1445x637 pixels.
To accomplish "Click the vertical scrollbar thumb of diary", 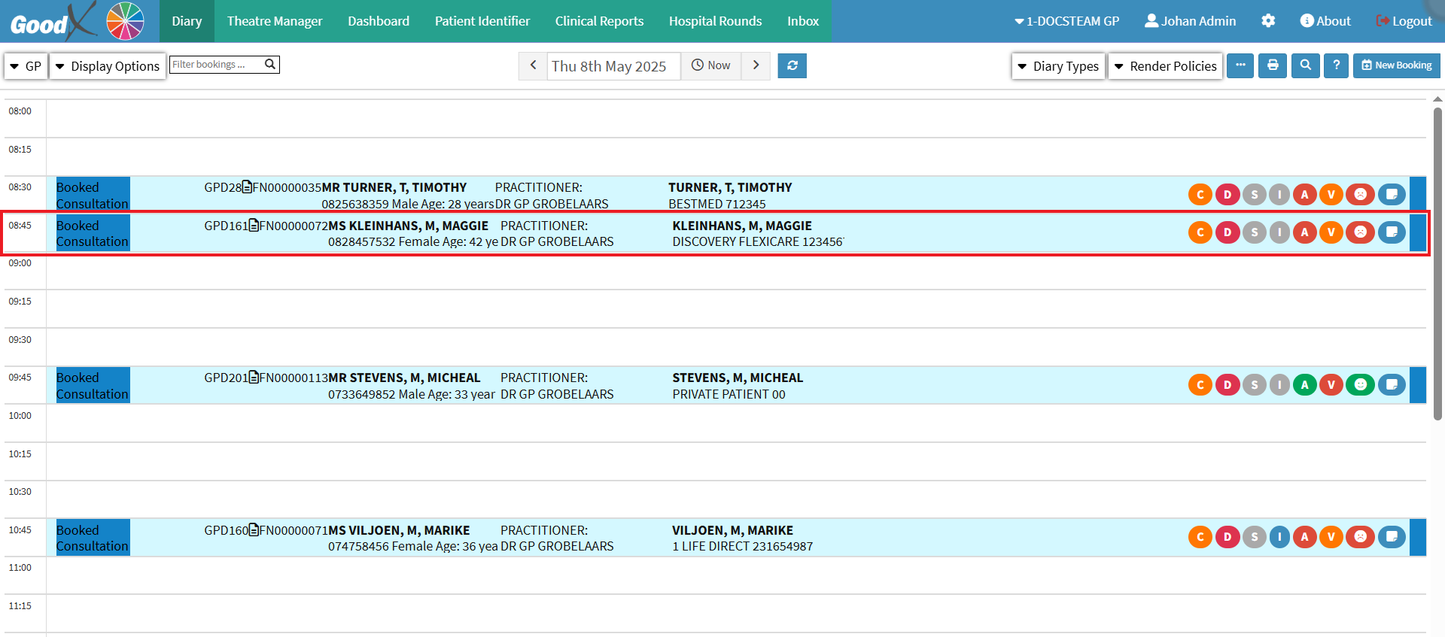I will 1437,263.
